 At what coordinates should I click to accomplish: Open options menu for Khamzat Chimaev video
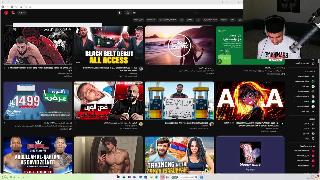click(x=4, y=68)
